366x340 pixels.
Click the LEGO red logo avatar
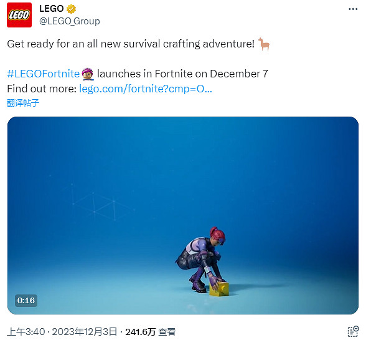pyautogui.click(x=19, y=15)
